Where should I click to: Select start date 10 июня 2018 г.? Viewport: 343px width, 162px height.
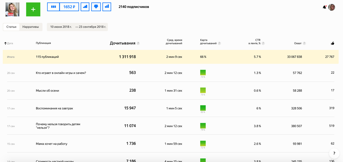click(61, 27)
